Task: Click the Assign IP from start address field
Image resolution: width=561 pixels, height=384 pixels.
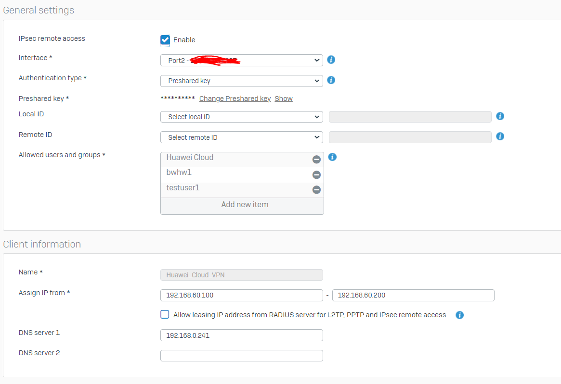Action: [x=241, y=295]
